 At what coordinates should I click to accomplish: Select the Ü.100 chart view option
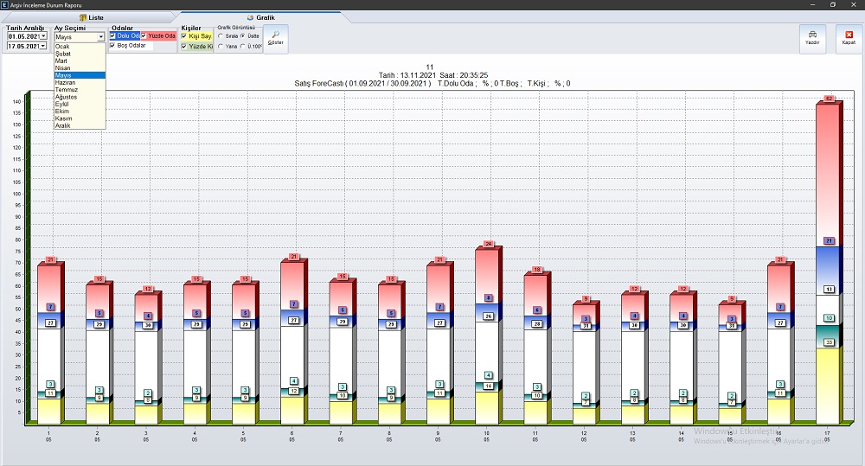[x=243, y=47]
